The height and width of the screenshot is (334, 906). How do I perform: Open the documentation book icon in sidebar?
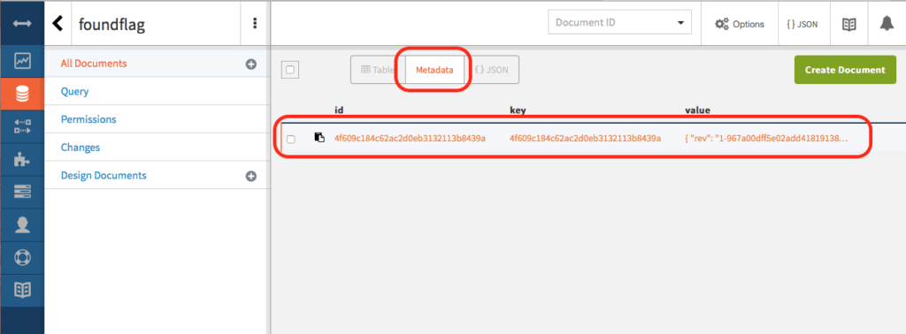click(x=22, y=290)
